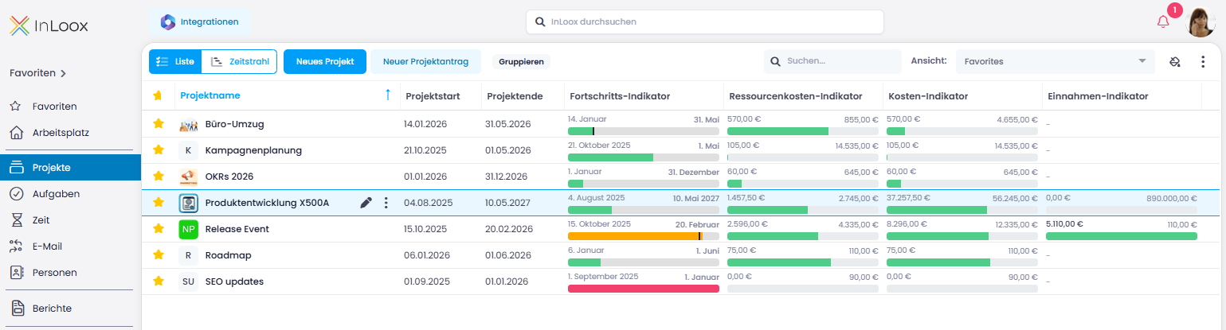Click the notification bell icon
1226x330 pixels.
click(x=1163, y=22)
